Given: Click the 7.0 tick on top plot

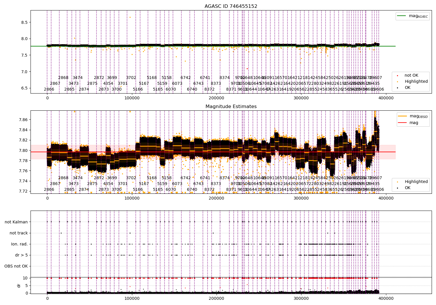Looking at the screenshot, I should pos(25,72).
